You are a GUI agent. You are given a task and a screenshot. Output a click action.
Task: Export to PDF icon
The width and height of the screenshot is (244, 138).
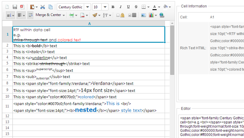pos(22,7)
